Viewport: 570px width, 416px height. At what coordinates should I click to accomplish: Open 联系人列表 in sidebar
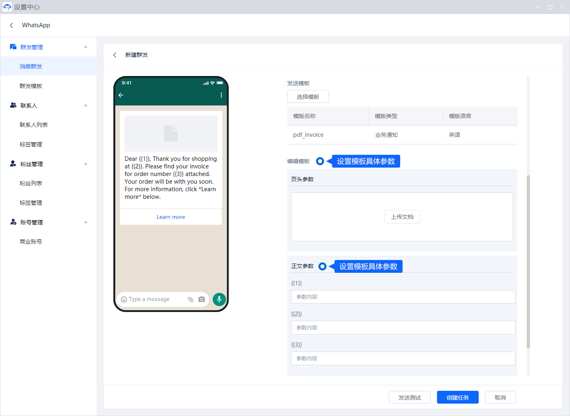coord(34,125)
